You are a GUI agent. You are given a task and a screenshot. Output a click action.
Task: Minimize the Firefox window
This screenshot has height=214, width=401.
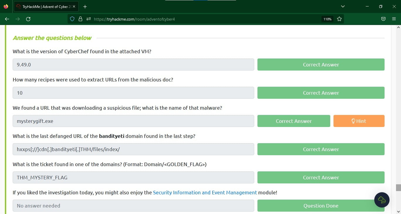(x=367, y=6)
